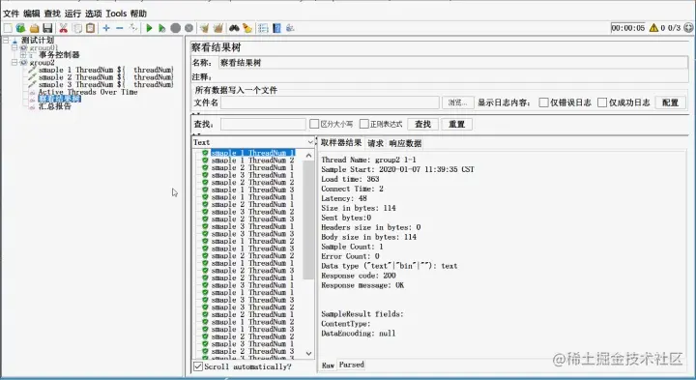Click the 查找 search text field

tap(263, 124)
